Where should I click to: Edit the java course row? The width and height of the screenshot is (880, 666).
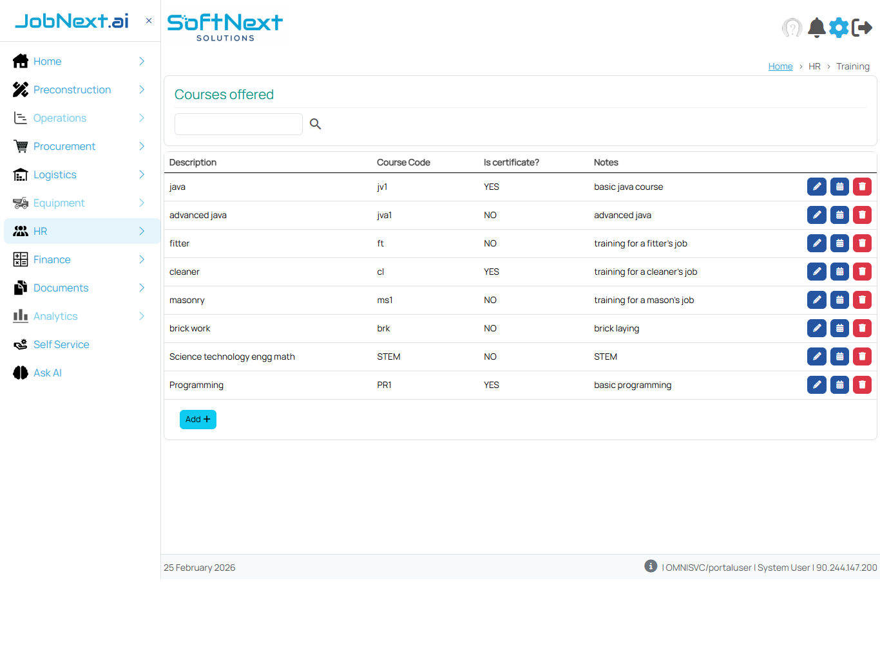(816, 187)
